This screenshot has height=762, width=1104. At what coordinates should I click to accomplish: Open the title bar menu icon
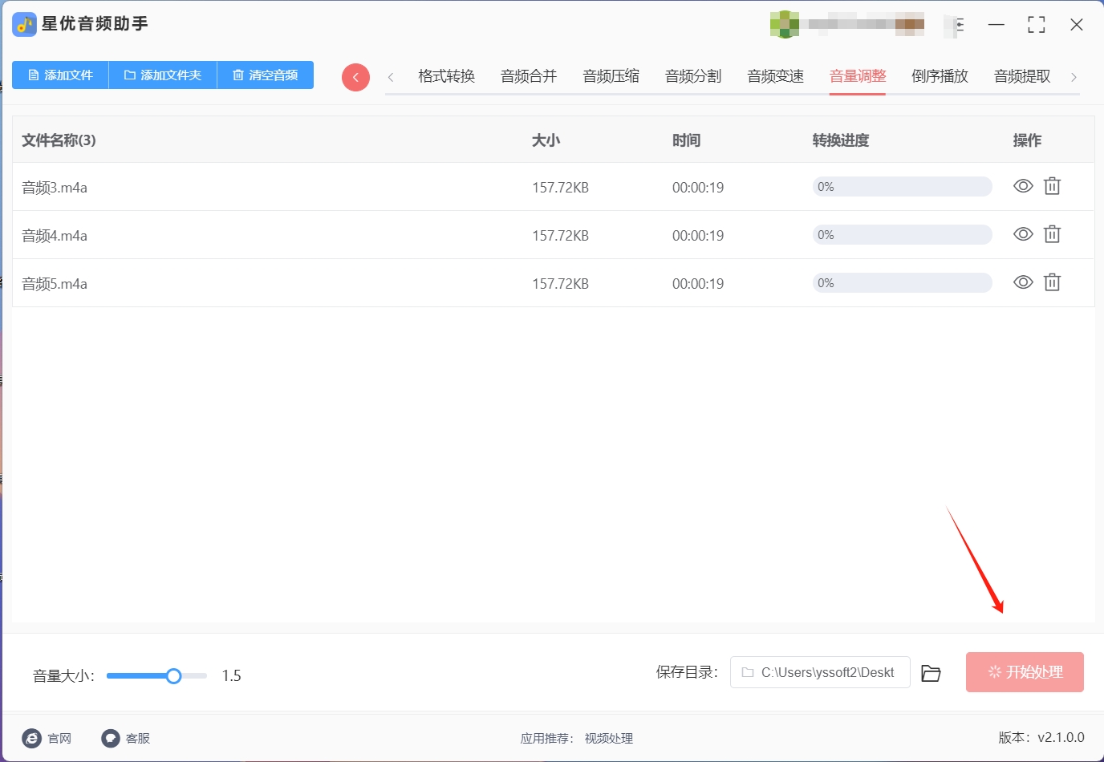[x=959, y=25]
